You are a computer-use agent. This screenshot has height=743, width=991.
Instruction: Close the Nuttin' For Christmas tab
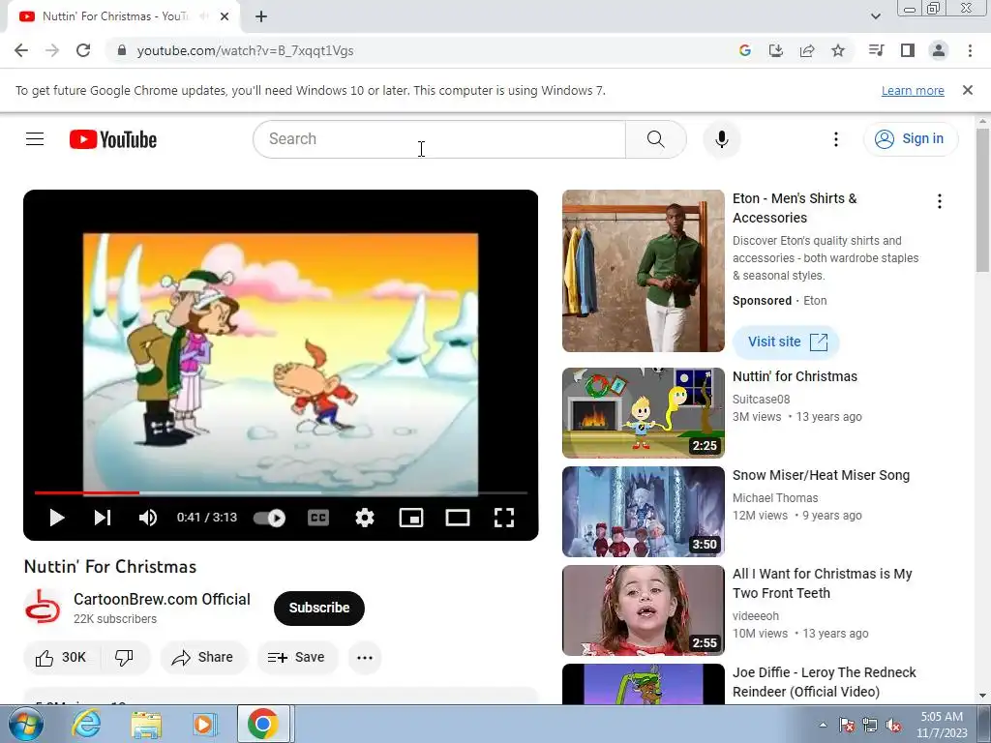[x=225, y=16]
